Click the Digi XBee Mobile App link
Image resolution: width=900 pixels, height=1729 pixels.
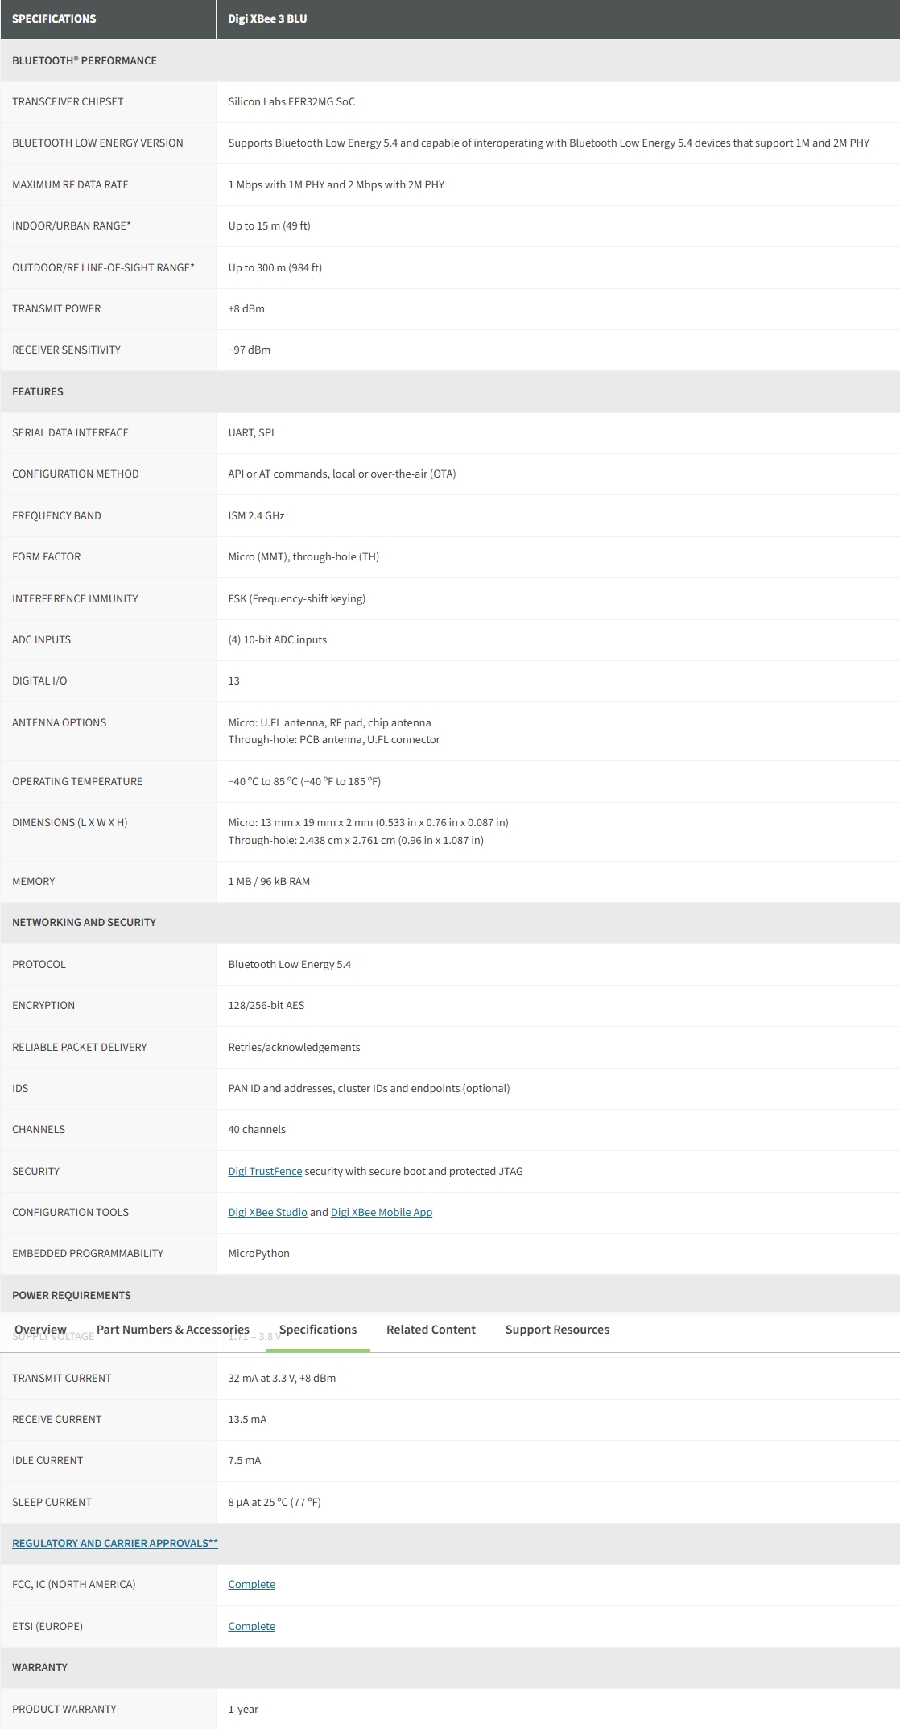[381, 1212]
